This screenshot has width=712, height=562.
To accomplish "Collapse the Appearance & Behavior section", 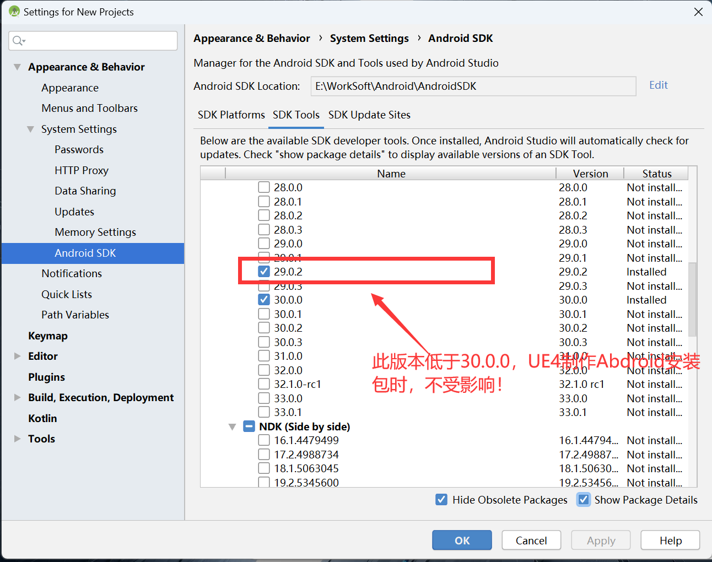I will tap(17, 67).
